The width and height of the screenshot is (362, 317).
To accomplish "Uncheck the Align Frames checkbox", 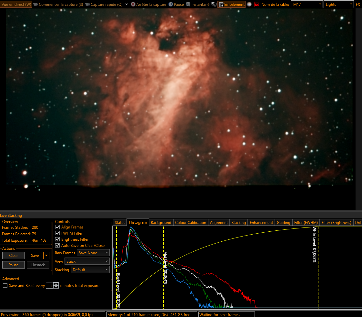I will [57, 227].
